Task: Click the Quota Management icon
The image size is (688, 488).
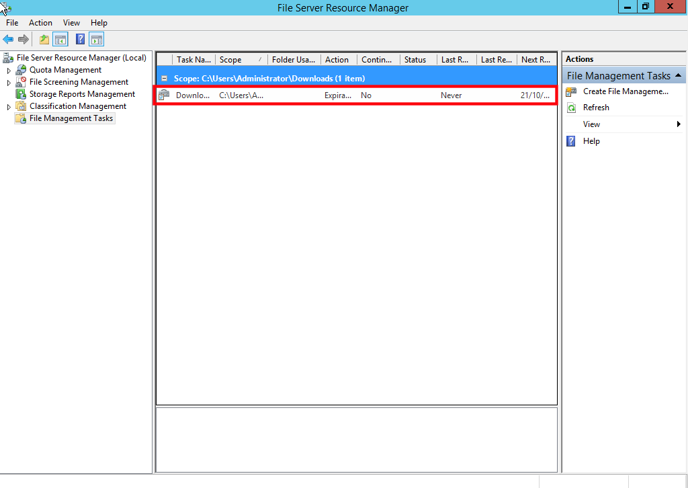Action: point(21,70)
